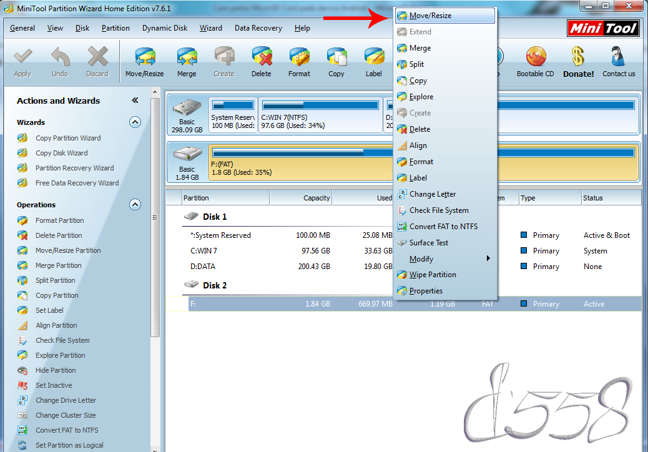The height and width of the screenshot is (452, 648).
Task: Select Align Partition in Operations
Action: click(x=56, y=325)
